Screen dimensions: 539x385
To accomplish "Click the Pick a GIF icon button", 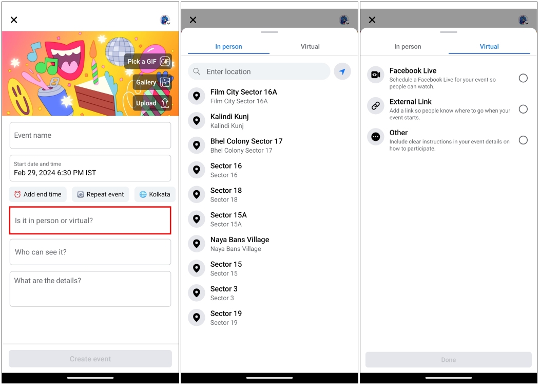I will (x=164, y=61).
